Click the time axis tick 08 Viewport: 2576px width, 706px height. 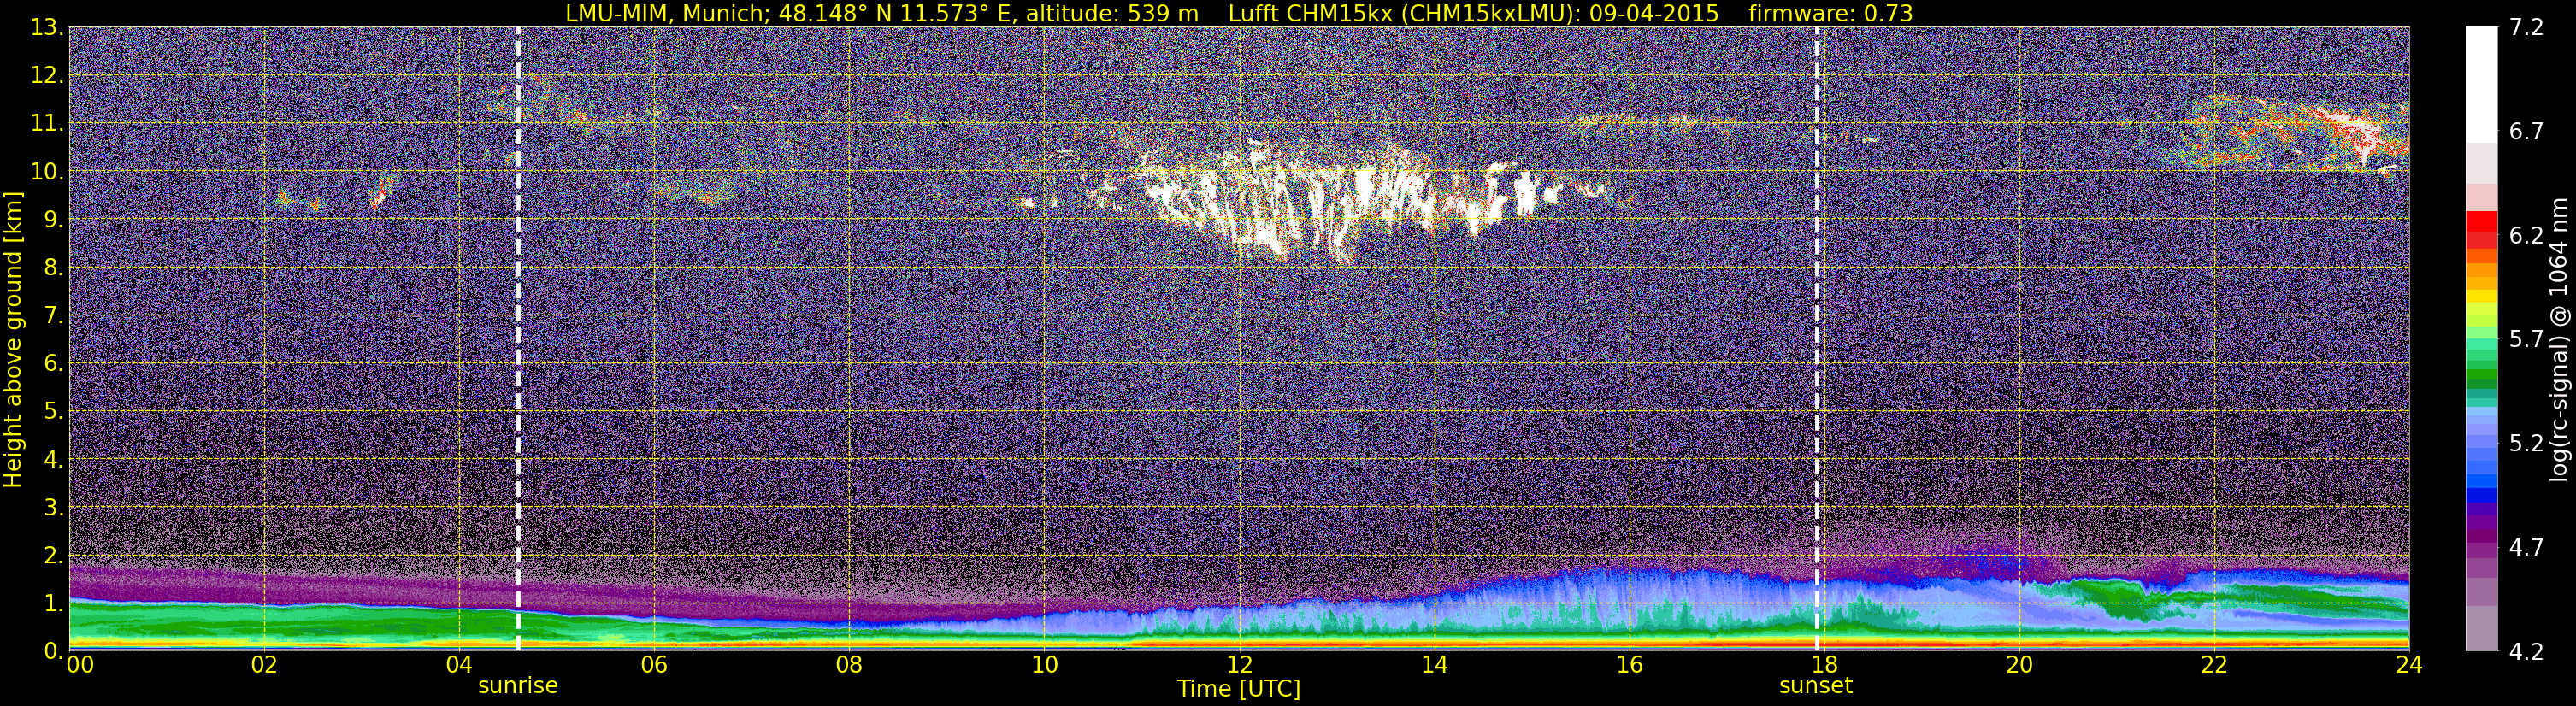coord(849,665)
